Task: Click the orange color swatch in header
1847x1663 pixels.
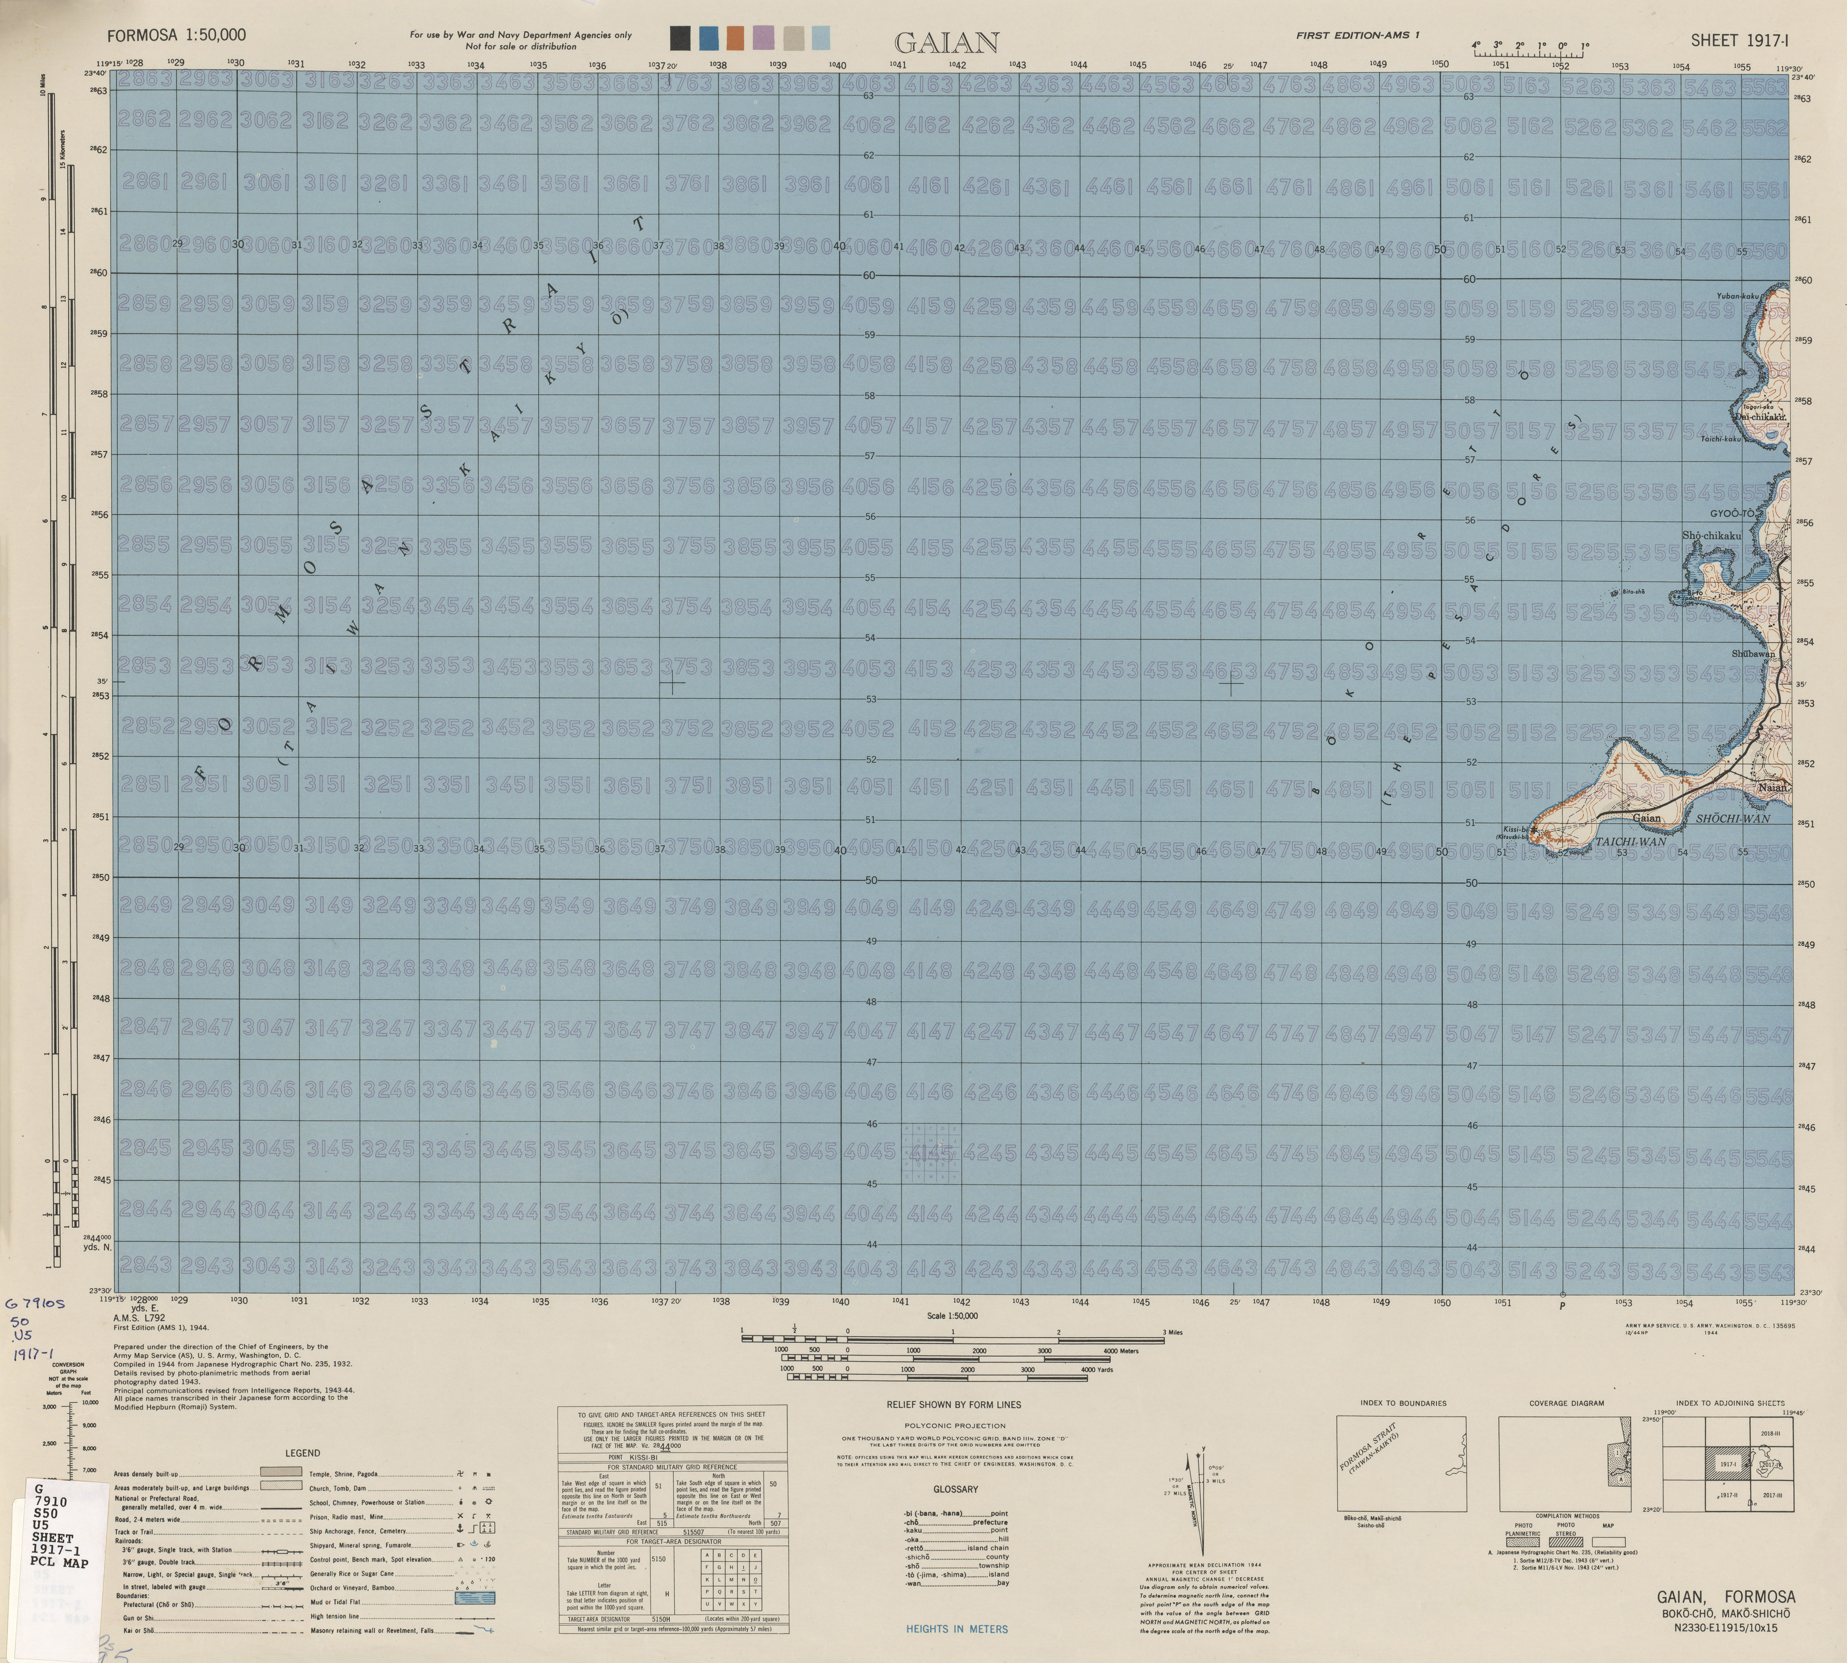Action: (x=736, y=37)
